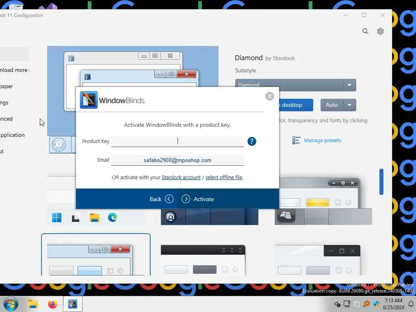The height and width of the screenshot is (312, 416).
Task: Open File Explorer from the taskbar
Action: point(33,304)
